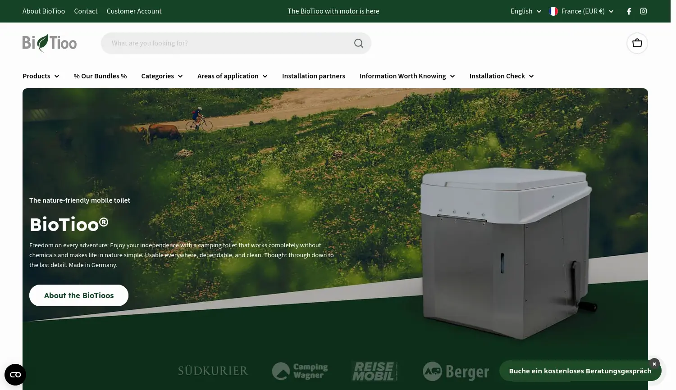Expand the Installation Check menu
Image resolution: width=676 pixels, height=390 pixels.
coord(502,76)
